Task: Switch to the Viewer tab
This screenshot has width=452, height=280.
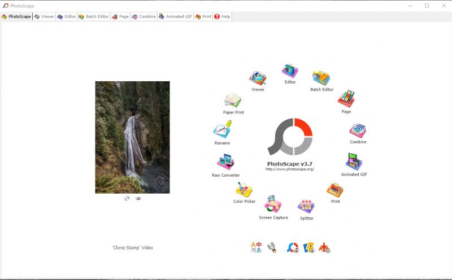Action: (44, 16)
